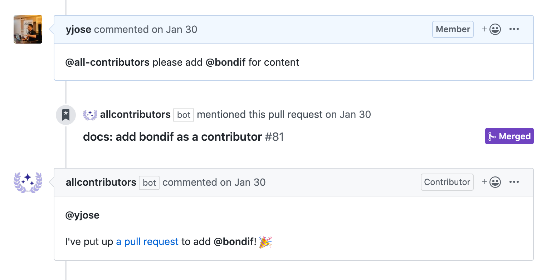Click 'commented on Jan 30' timestamp on bot comment
The height and width of the screenshot is (280, 556).
pos(214,182)
